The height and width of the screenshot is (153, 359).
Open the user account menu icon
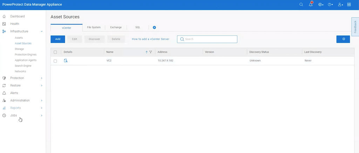pyautogui.click(x=340, y=5)
